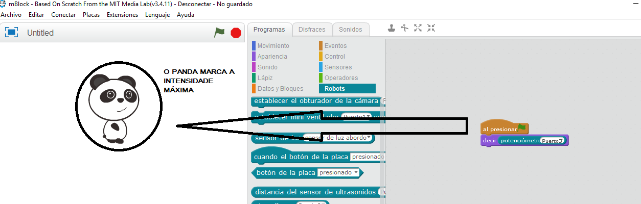Viewport: 641px width, 204px height.
Task: Select the Sensores block category
Action: [x=338, y=67]
